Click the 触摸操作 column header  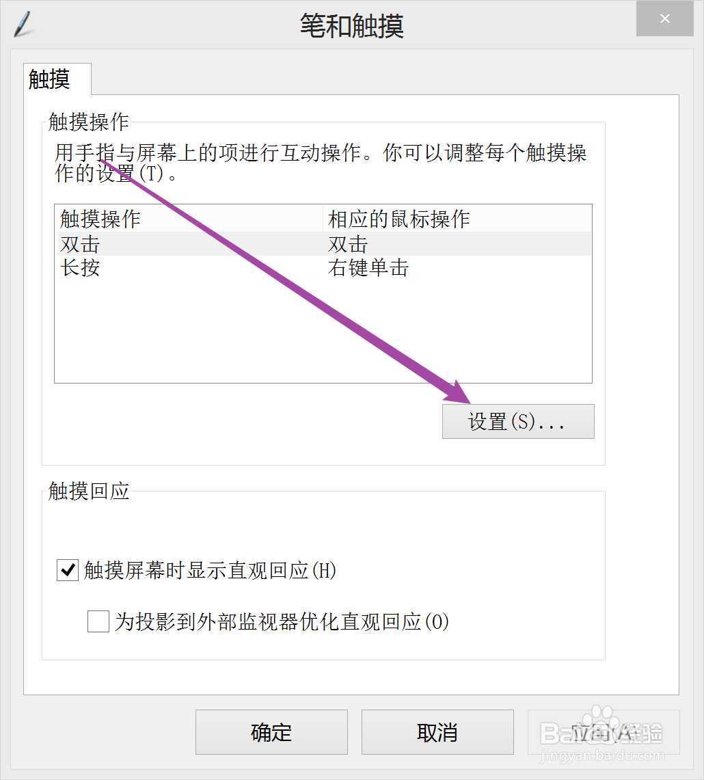coord(100,219)
